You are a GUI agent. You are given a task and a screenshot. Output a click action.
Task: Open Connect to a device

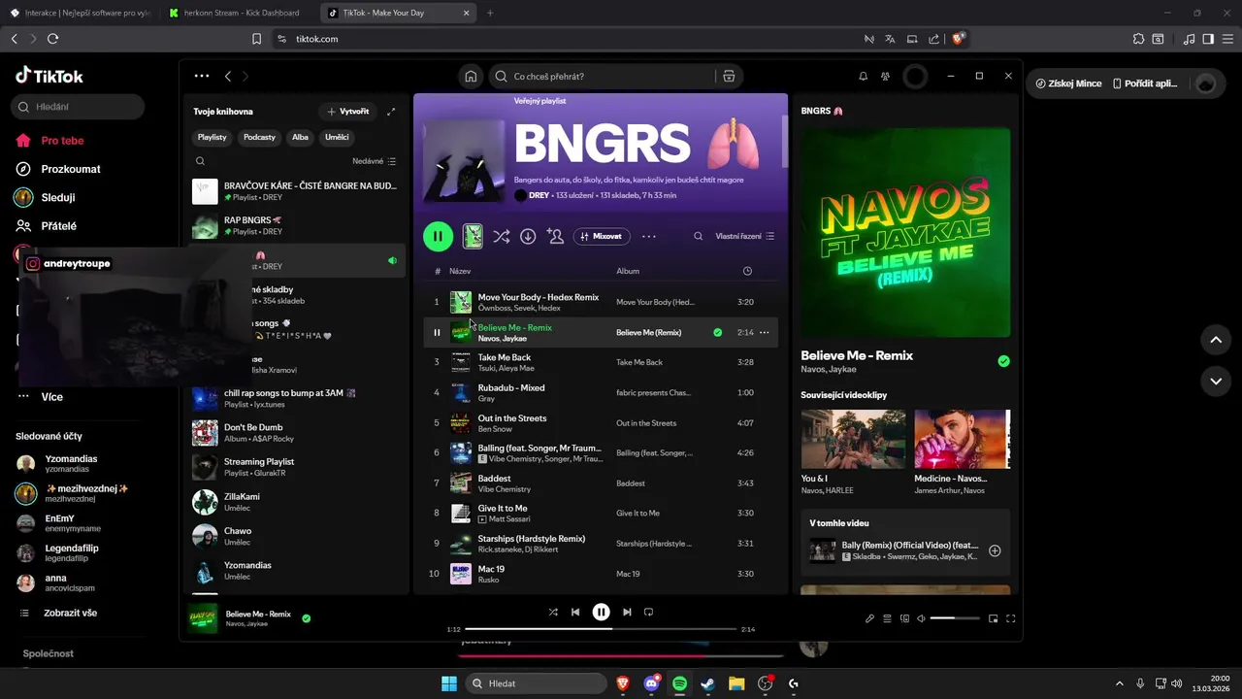904,618
